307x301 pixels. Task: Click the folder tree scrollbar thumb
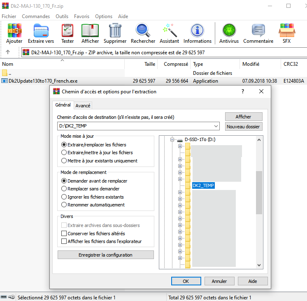259,192
